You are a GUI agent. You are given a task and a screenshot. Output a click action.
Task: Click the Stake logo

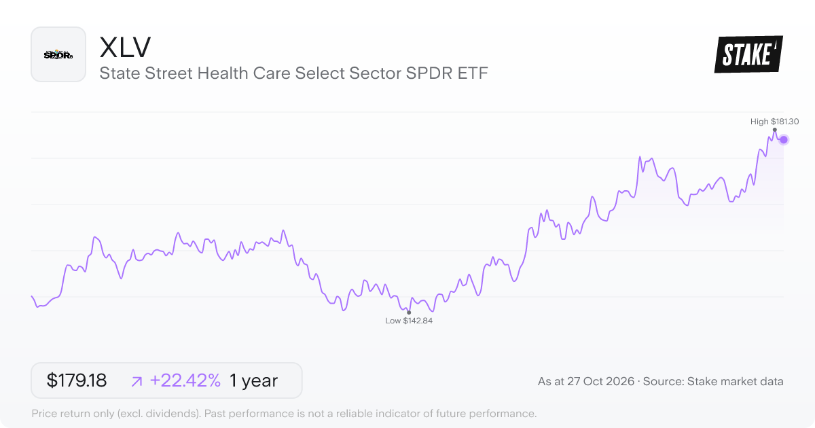click(748, 54)
